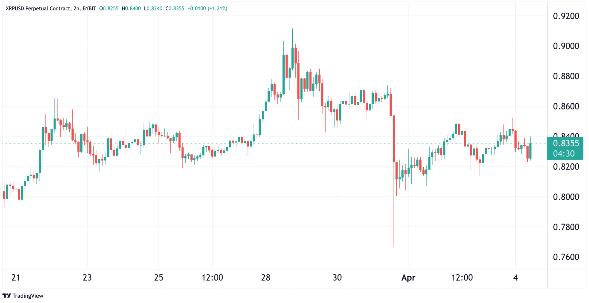This screenshot has width=589, height=303.
Task: Open the TradingView text link
Action: coord(28,296)
